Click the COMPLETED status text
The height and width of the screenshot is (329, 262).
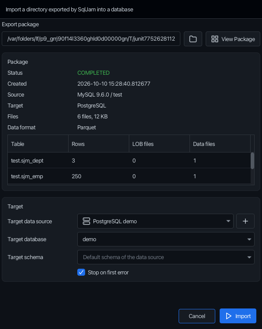click(x=93, y=73)
